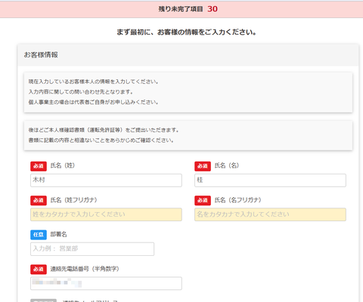Focus the 名フリガナ katakana input field
363x302 pixels.
click(x=270, y=214)
